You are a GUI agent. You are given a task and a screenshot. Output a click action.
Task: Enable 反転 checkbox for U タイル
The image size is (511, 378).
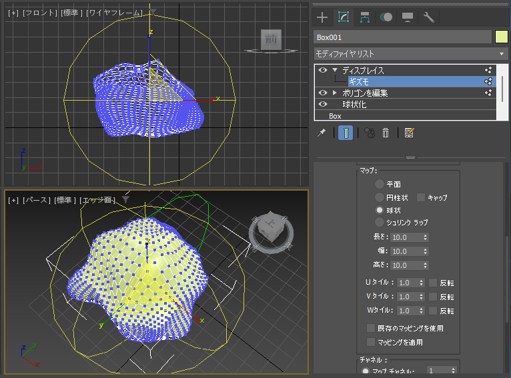433,283
